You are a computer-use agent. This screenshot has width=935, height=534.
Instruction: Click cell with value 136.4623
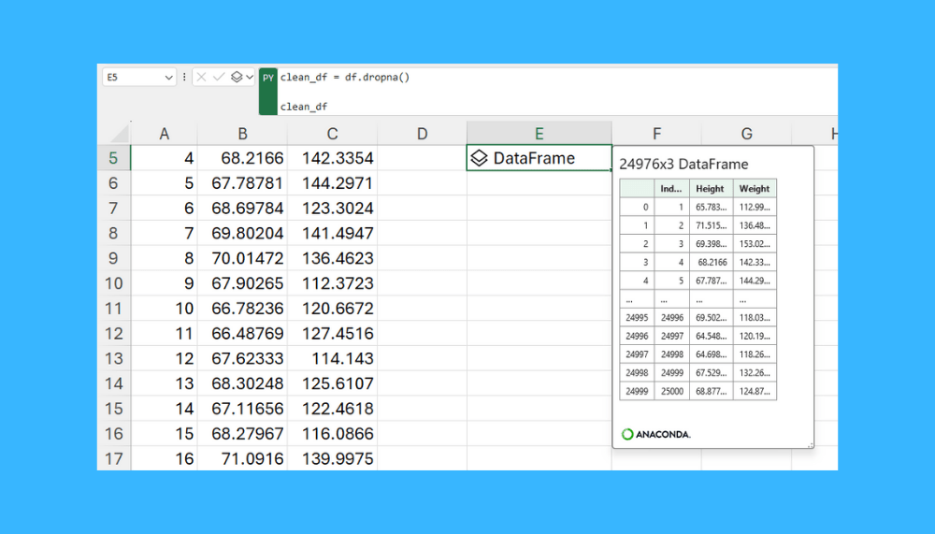(x=332, y=258)
